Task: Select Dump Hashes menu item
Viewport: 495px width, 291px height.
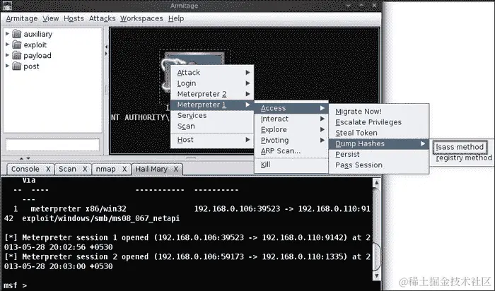Action: (379, 144)
